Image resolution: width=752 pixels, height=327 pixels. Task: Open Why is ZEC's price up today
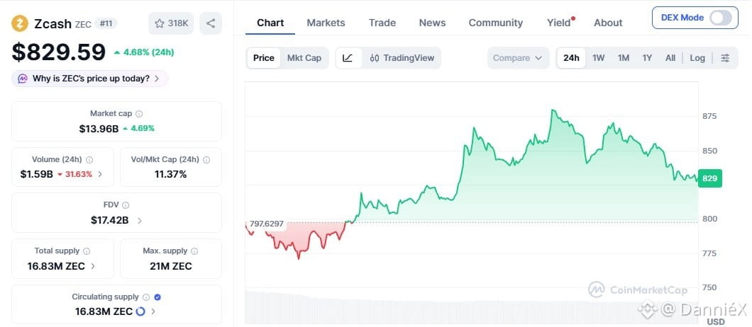pos(89,79)
